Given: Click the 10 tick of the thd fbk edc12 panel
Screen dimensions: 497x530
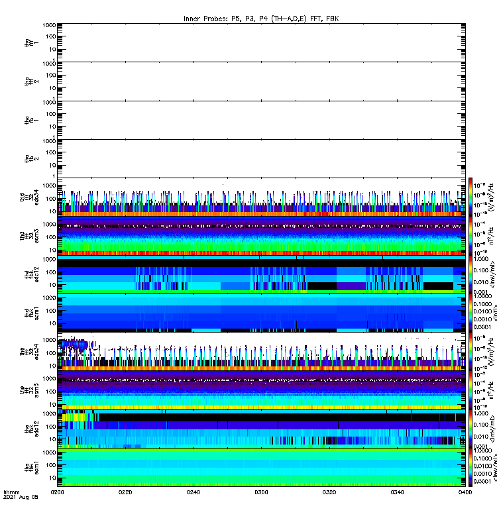Looking at the screenshot, I should pos(52,285).
